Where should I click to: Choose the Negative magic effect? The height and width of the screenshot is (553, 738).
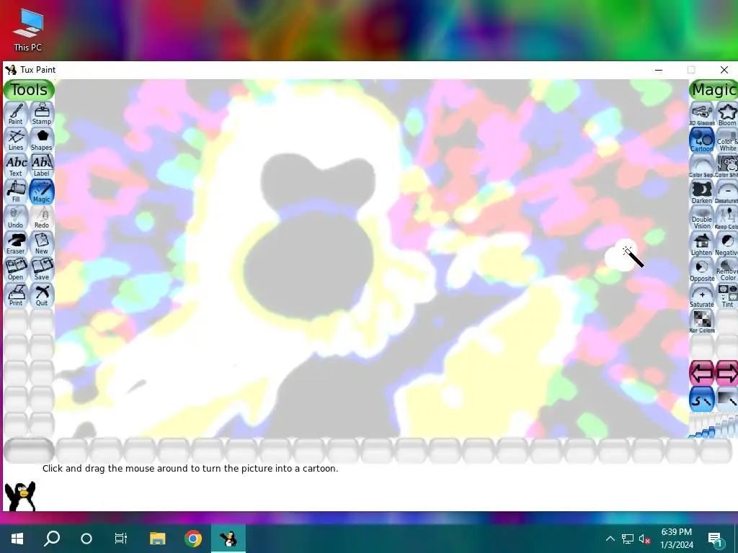click(x=726, y=243)
